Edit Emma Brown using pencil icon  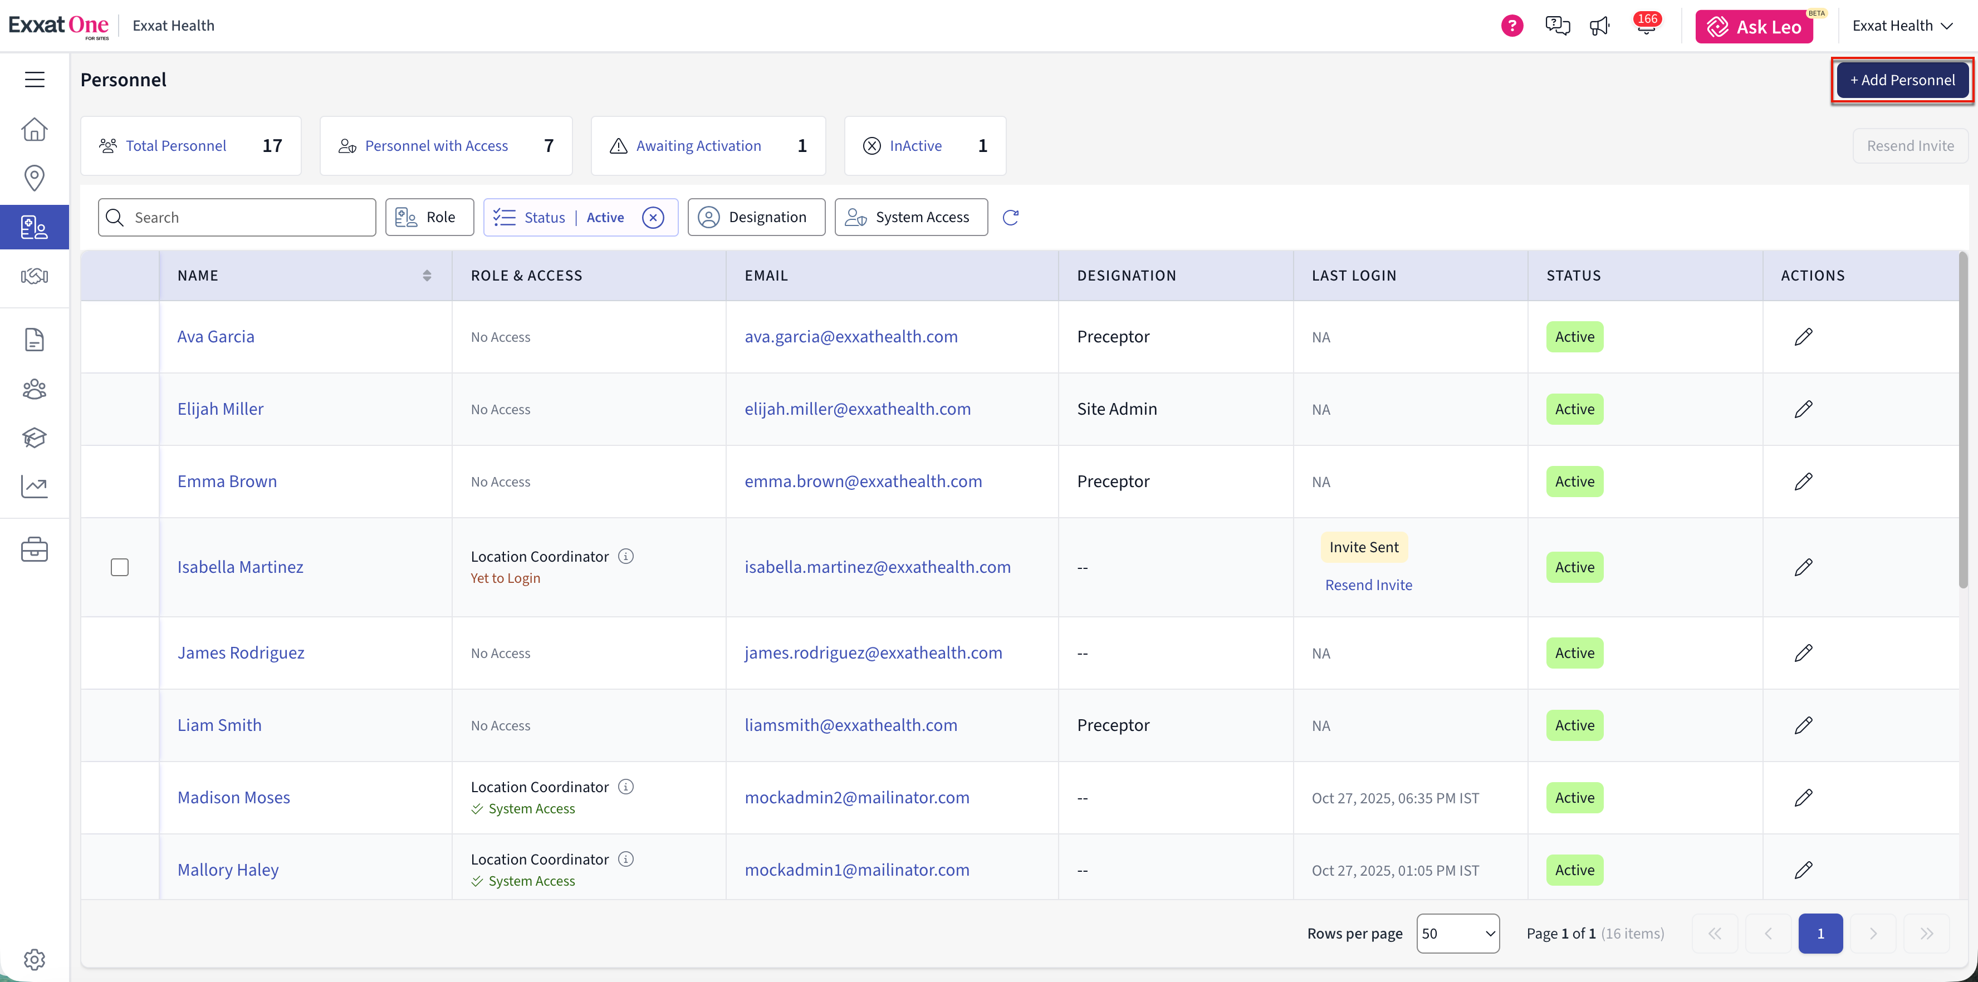1804,482
